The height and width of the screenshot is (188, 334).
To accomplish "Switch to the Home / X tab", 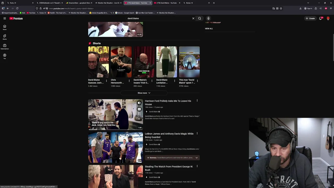I will (196, 3).
